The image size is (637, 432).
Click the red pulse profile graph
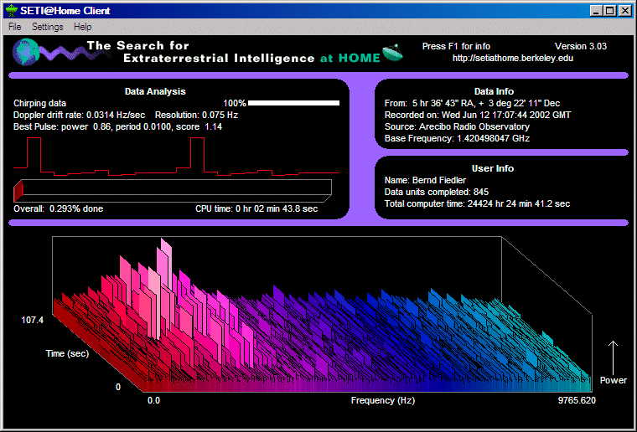point(176,157)
